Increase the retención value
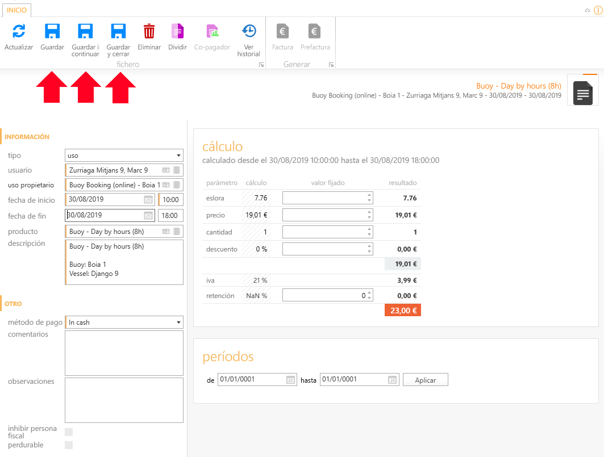The height and width of the screenshot is (457, 604). [x=369, y=292]
